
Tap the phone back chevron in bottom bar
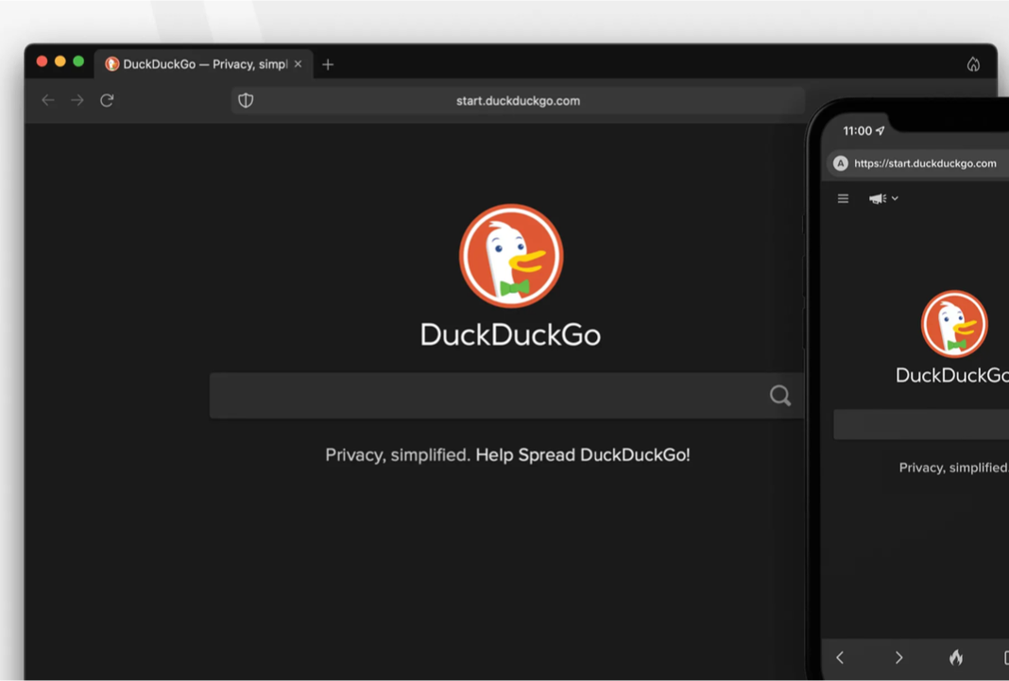point(840,657)
